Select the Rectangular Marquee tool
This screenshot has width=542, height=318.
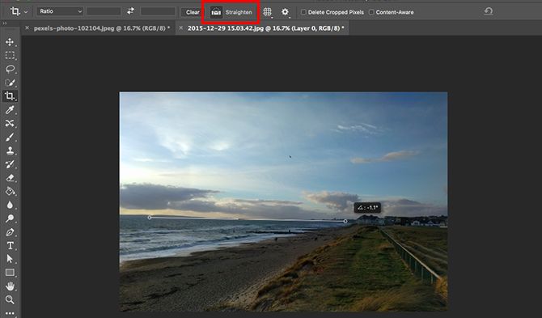[10, 55]
